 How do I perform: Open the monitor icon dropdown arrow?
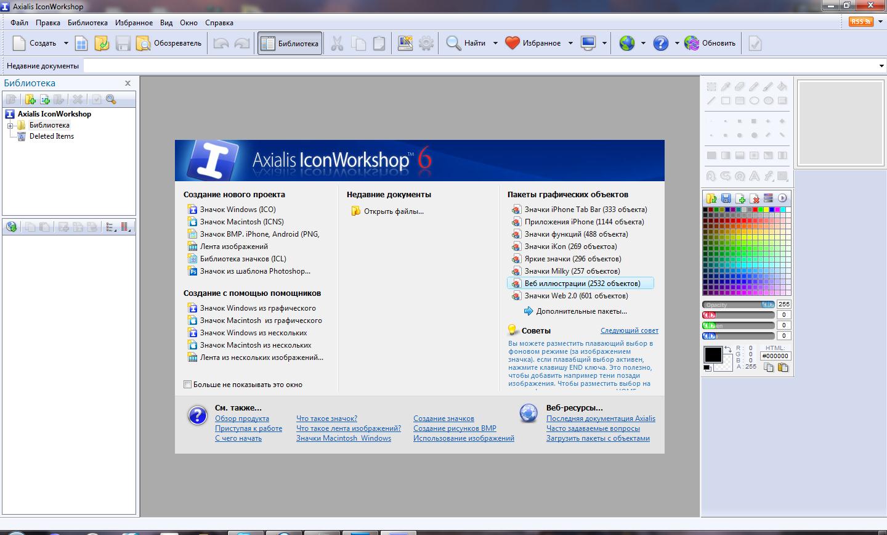coord(604,43)
